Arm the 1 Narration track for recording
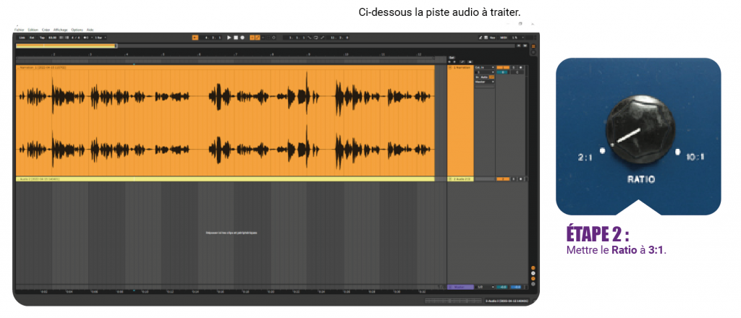The height and width of the screenshot is (318, 741). (x=521, y=67)
